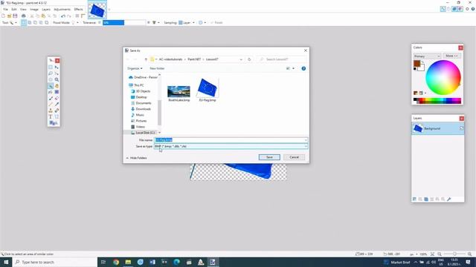Open the address bar path dropdown arrow
476x267 pixels.
(241, 59)
